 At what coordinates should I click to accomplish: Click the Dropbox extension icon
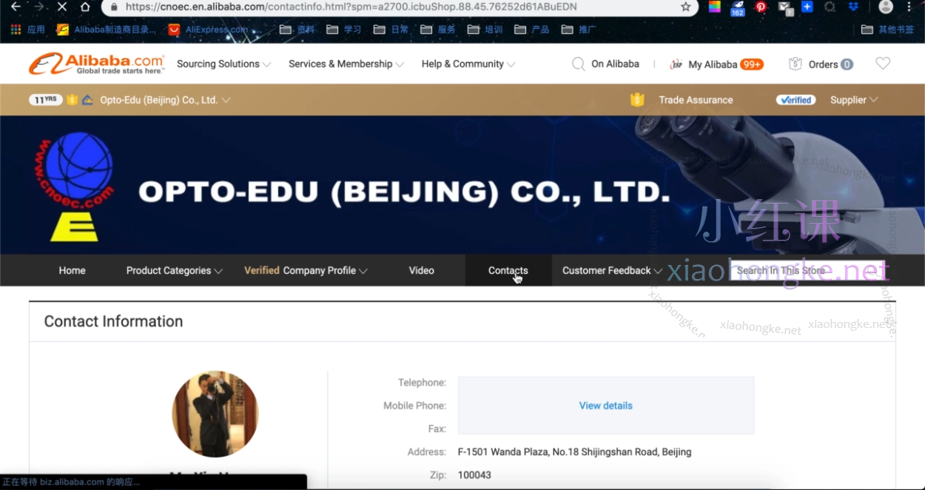point(853,7)
